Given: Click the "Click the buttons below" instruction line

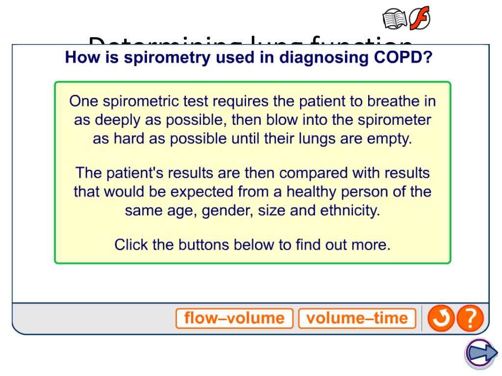Looking at the screenshot, I should click(252, 244).
